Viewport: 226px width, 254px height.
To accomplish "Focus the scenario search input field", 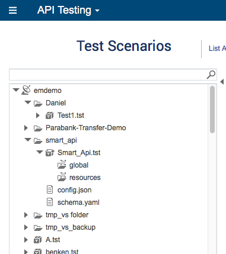I will pos(108,75).
